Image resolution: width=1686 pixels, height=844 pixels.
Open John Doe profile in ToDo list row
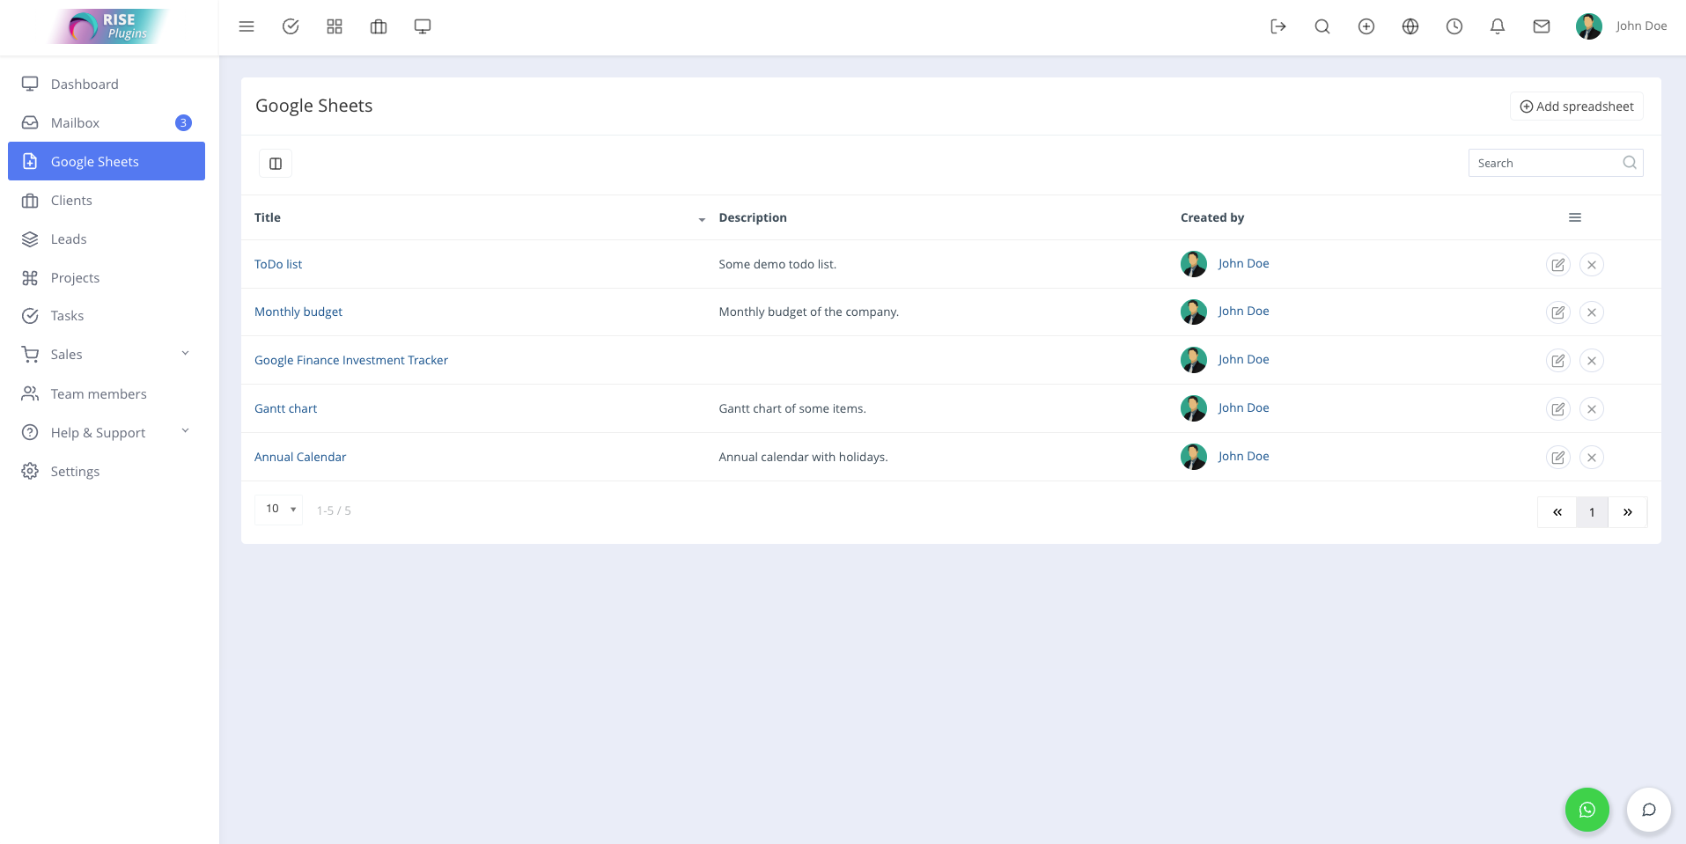(x=1244, y=263)
